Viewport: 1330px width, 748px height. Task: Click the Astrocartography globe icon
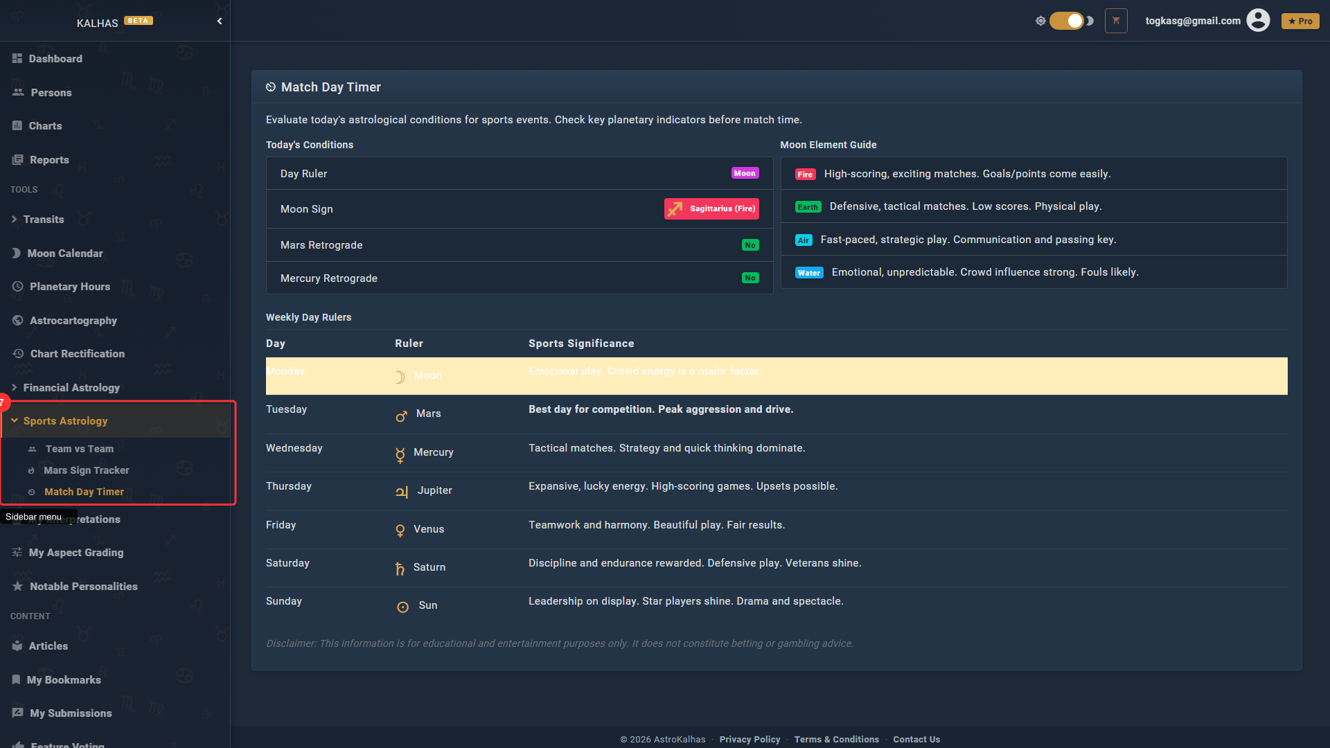(x=18, y=320)
